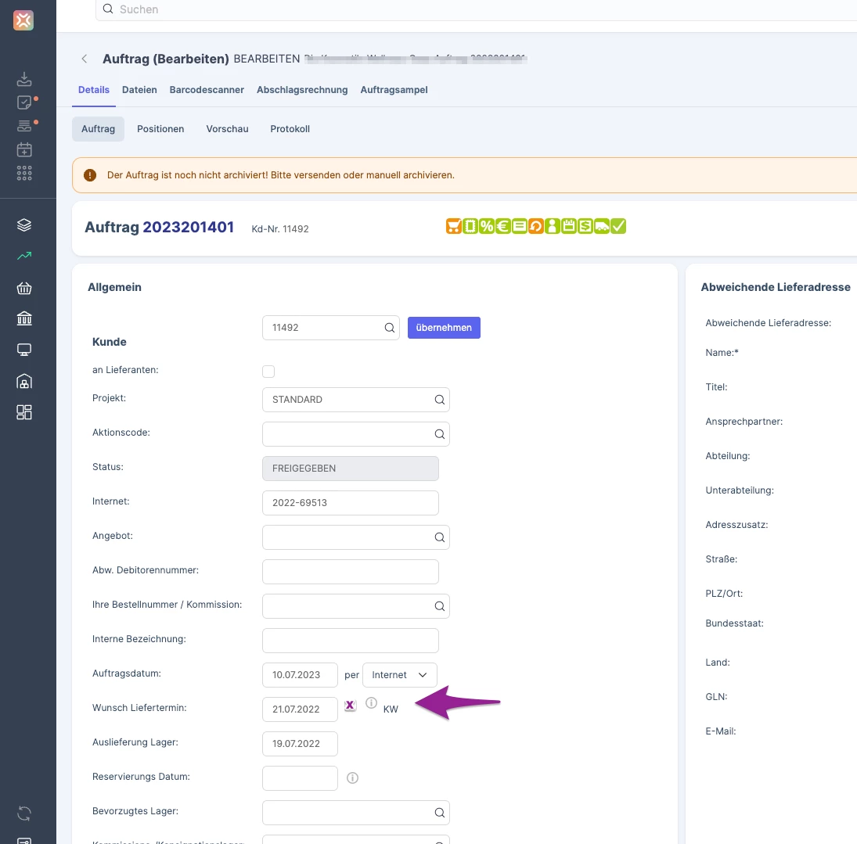Image resolution: width=857 pixels, height=844 pixels.
Task: Open Aktionscode lookup search
Action: (x=439, y=434)
